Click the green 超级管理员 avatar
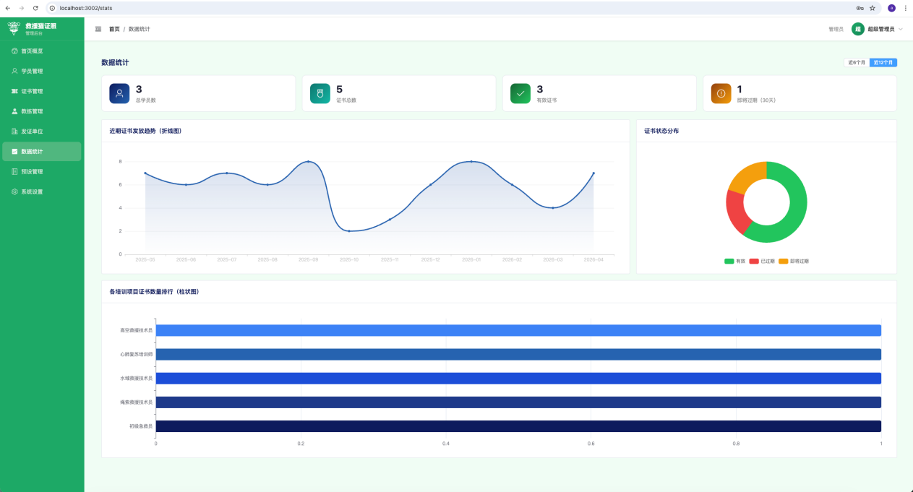913x492 pixels. point(858,29)
